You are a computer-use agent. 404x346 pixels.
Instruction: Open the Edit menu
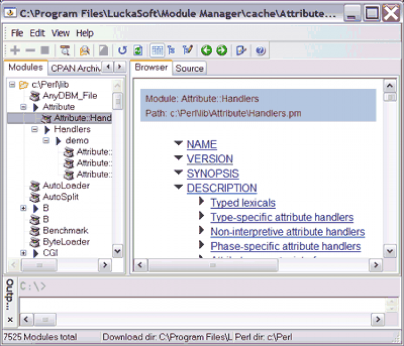[x=37, y=33]
